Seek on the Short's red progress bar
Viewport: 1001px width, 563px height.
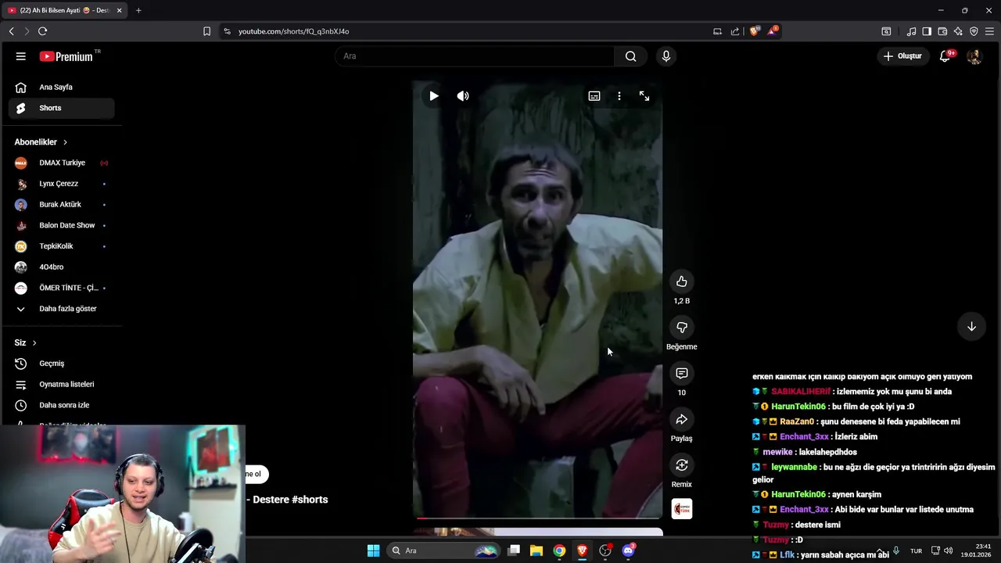pos(538,518)
